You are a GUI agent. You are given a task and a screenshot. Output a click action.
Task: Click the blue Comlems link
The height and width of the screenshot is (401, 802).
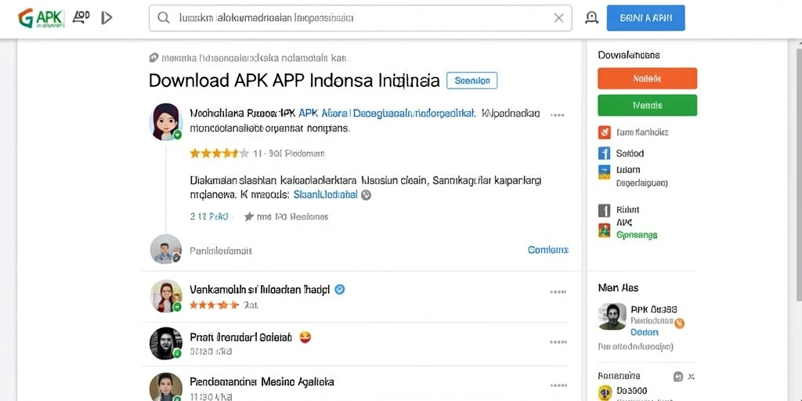point(547,250)
